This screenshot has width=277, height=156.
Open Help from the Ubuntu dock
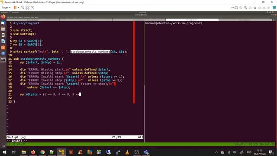pos(3,54)
